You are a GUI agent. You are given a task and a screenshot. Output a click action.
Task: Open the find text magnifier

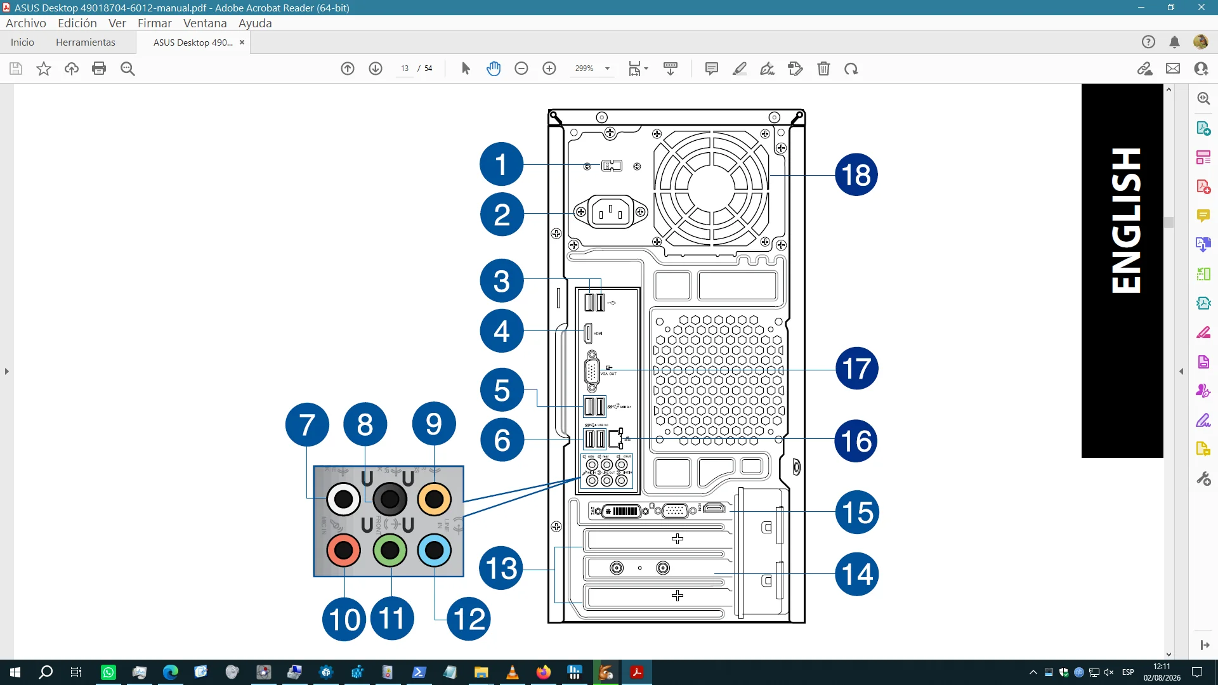coord(128,68)
